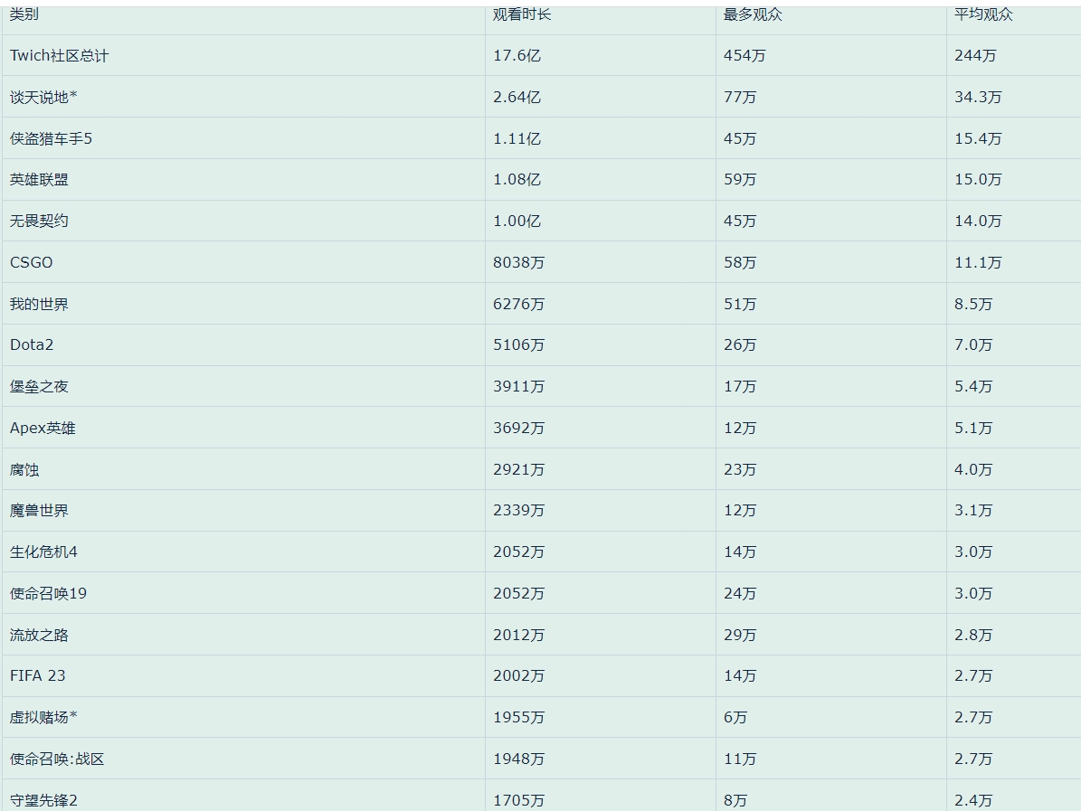Click the 守望先锋2 category cell
1081x811 pixels.
[43, 800]
